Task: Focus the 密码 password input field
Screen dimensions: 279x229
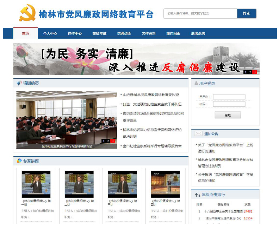Action: click(229, 104)
